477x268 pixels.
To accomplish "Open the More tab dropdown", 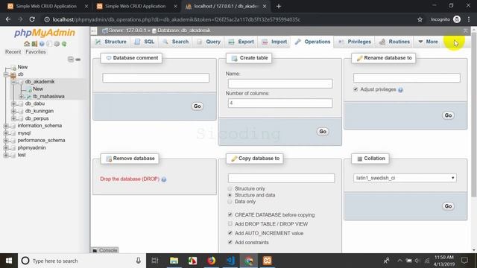I will (x=428, y=42).
